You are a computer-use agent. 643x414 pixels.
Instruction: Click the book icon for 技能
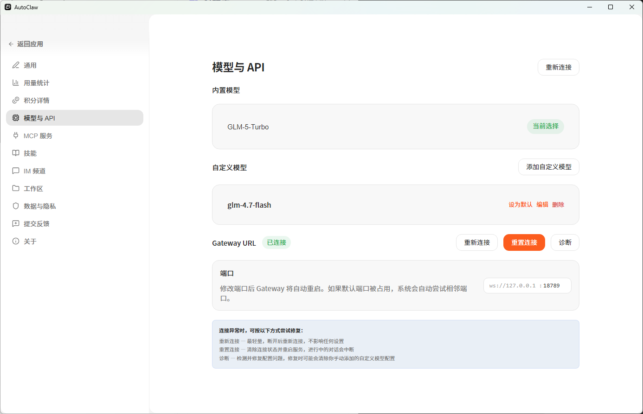[16, 153]
